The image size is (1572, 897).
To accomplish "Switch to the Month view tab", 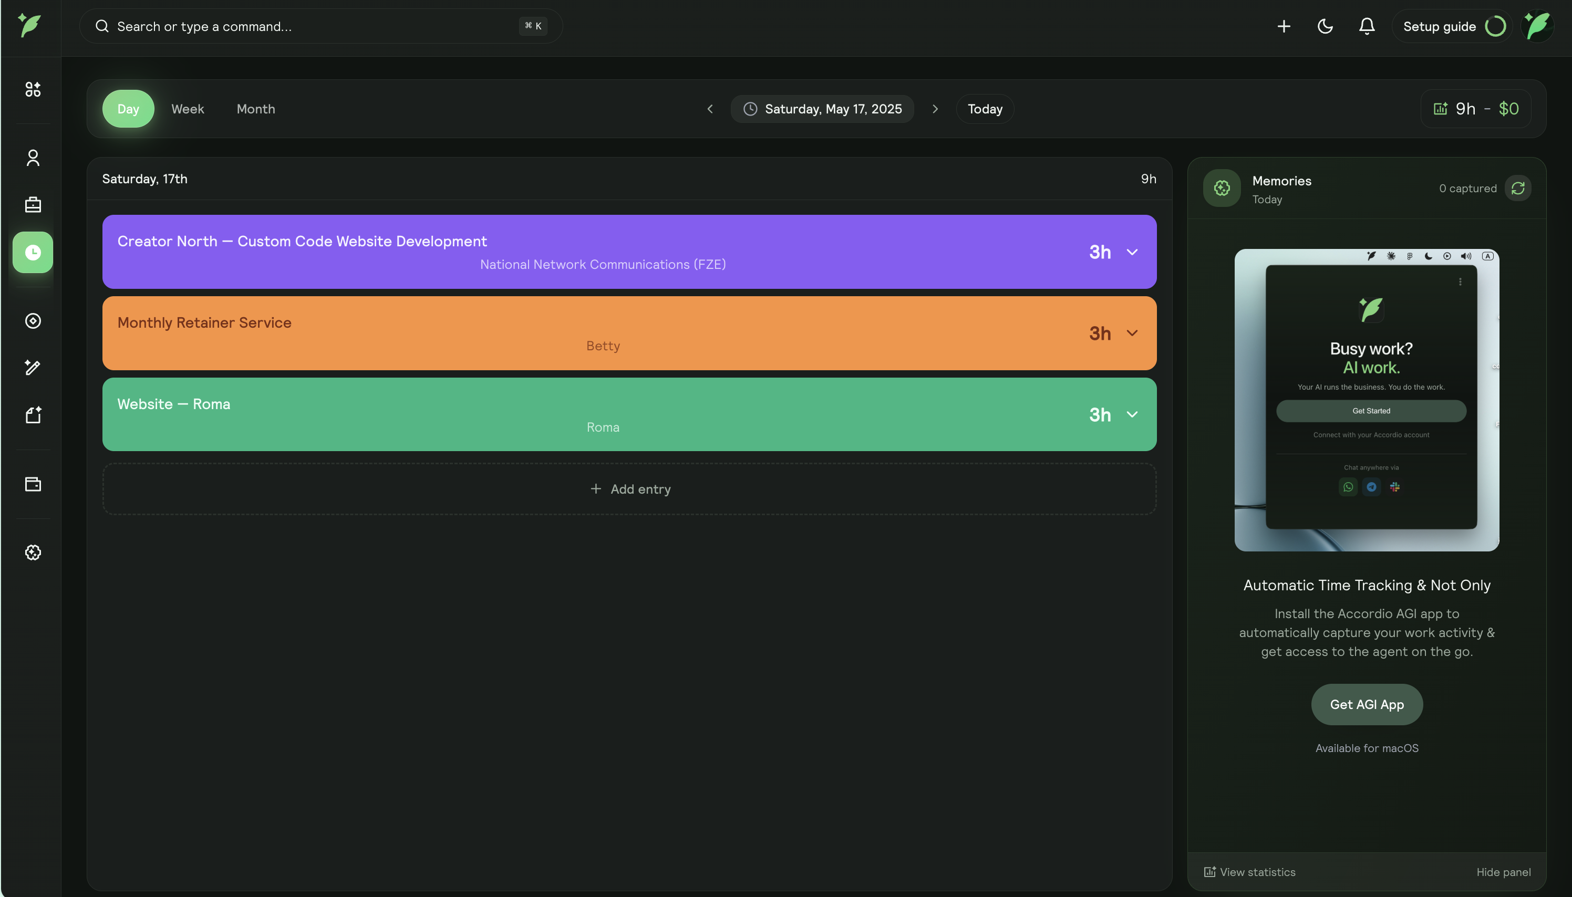I will 256,108.
